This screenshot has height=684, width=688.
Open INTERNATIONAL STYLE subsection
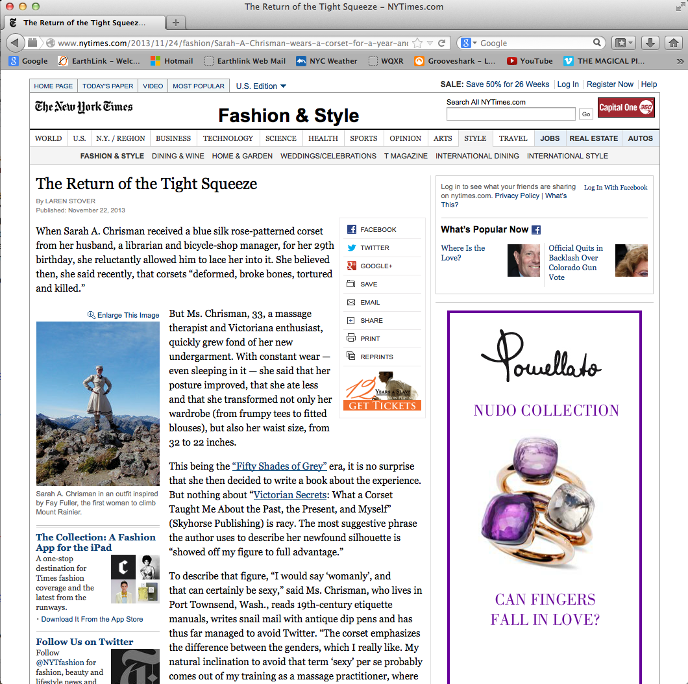(567, 156)
